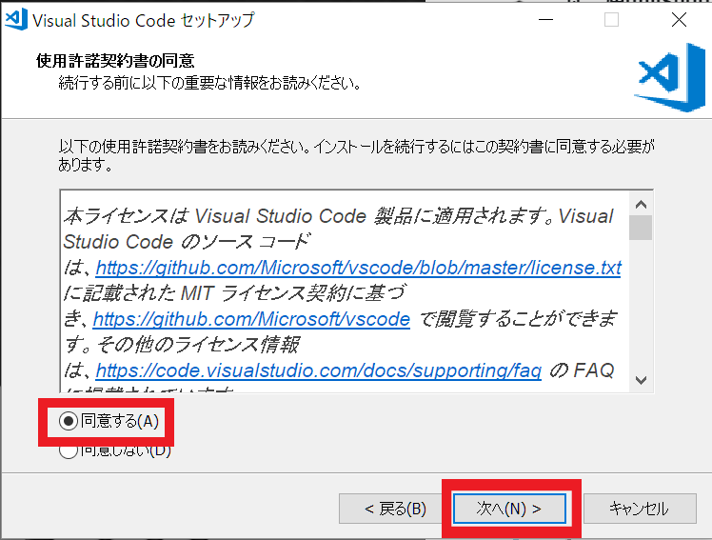Click the license scrollbar up arrow
This screenshot has height=540, width=712.
(641, 205)
